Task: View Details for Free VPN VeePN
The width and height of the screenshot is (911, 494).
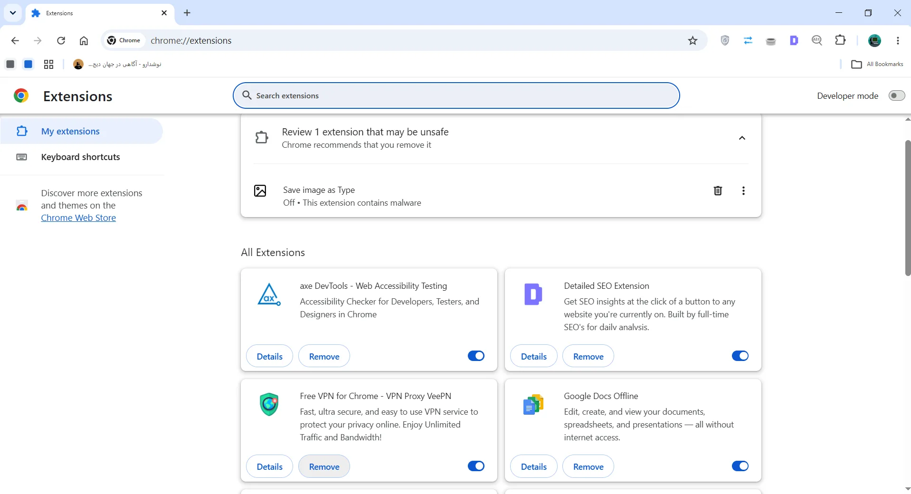Action: pos(269,466)
